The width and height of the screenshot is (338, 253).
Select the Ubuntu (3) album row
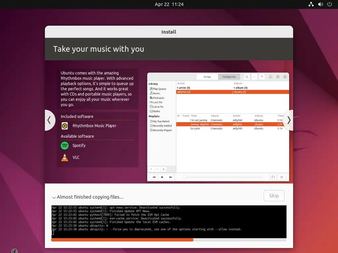[261, 92]
